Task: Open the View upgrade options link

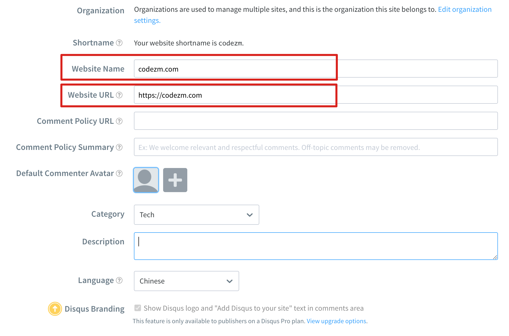Action: click(x=336, y=321)
